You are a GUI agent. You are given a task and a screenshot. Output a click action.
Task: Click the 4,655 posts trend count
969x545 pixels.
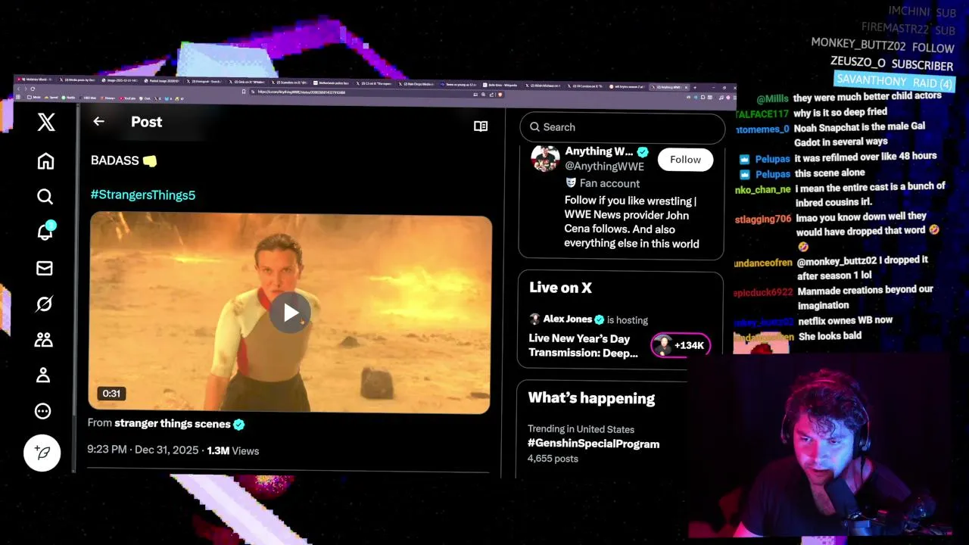click(x=553, y=459)
